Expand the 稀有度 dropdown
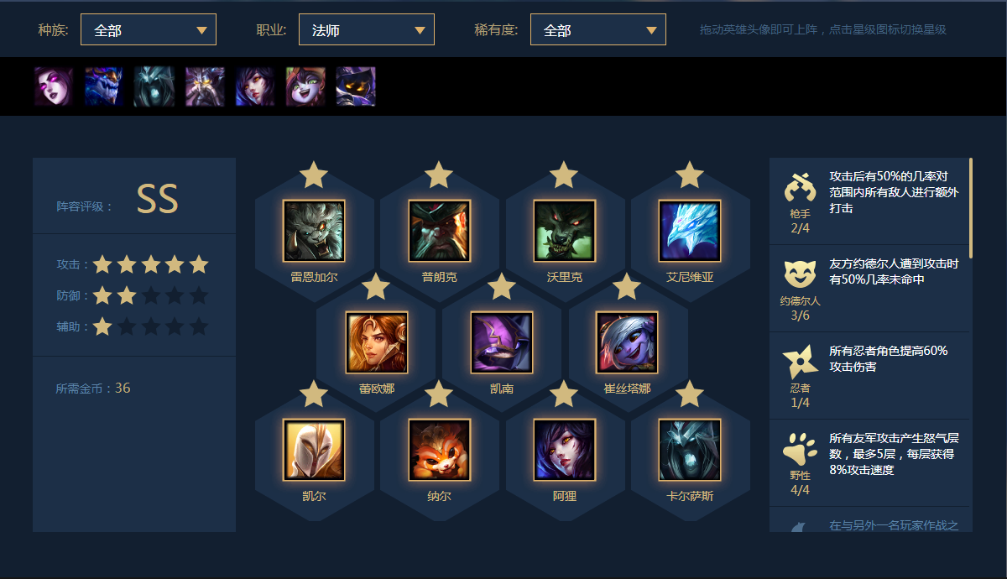The image size is (1007, 579). 598,29
